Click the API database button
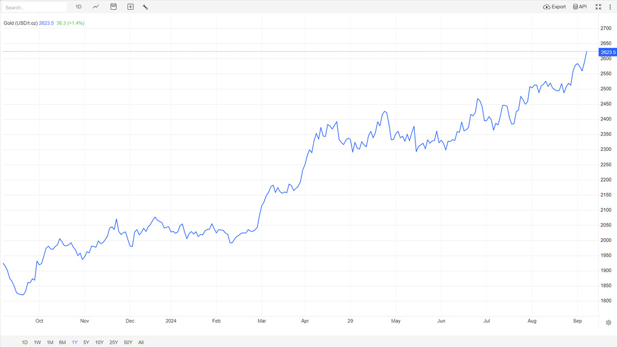This screenshot has width=617, height=347. pos(580,7)
